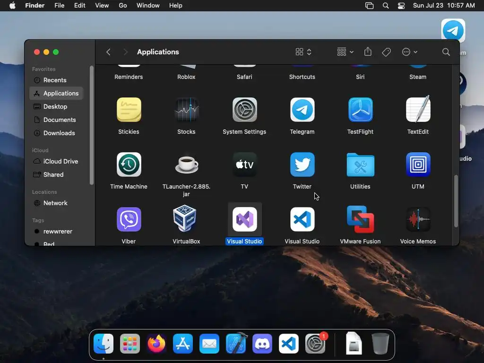Click the Finder icon in the Dock

104,344
